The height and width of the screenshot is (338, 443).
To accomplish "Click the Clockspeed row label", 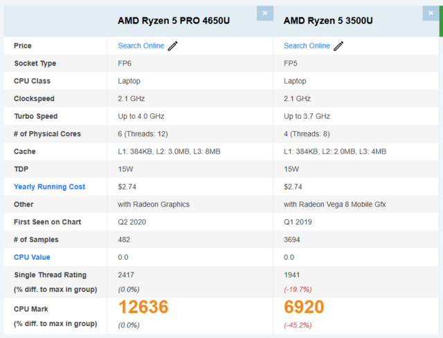I will pos(34,98).
